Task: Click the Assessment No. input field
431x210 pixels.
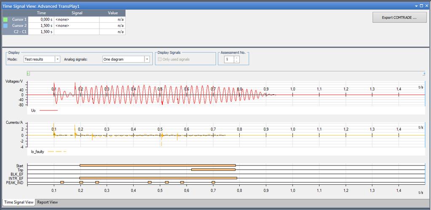Action: tap(229, 59)
